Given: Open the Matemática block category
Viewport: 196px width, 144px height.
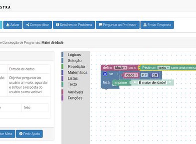Looking at the screenshot, I should 77,73.
